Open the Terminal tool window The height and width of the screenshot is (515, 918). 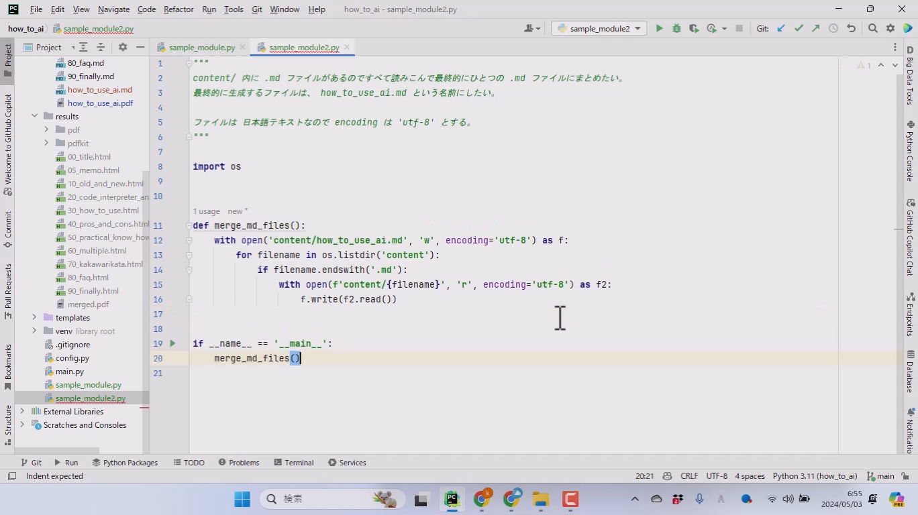[x=294, y=463]
